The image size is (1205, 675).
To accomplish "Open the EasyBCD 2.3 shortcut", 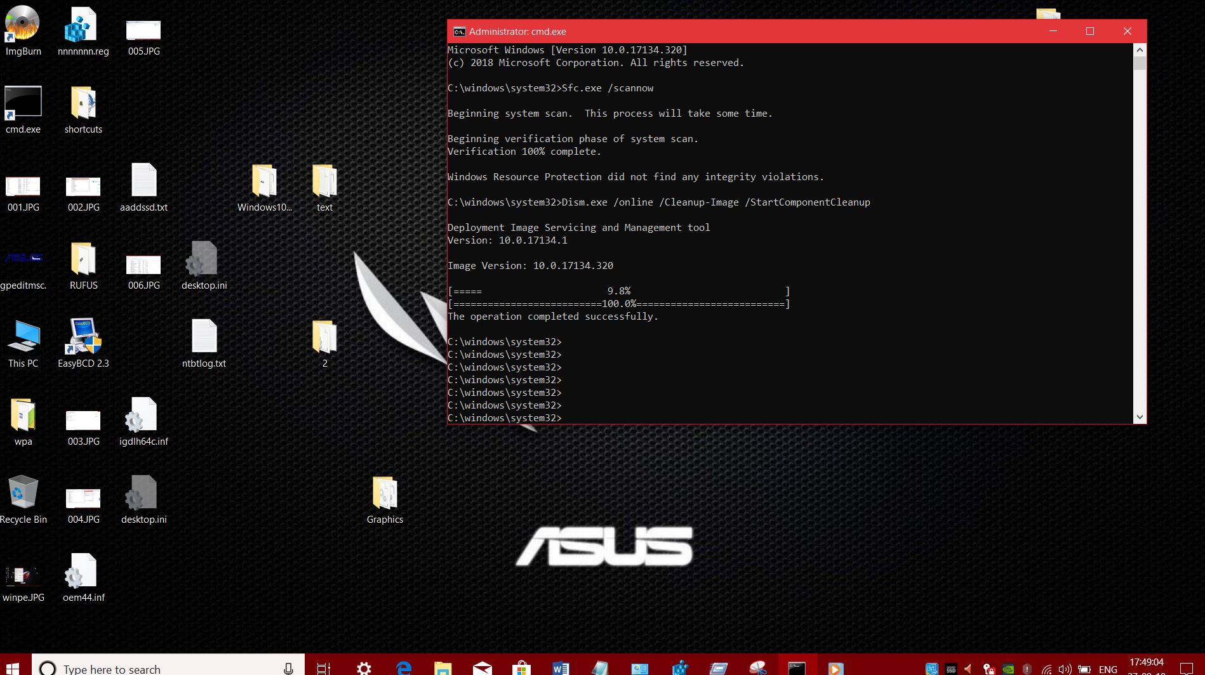I will click(x=83, y=343).
